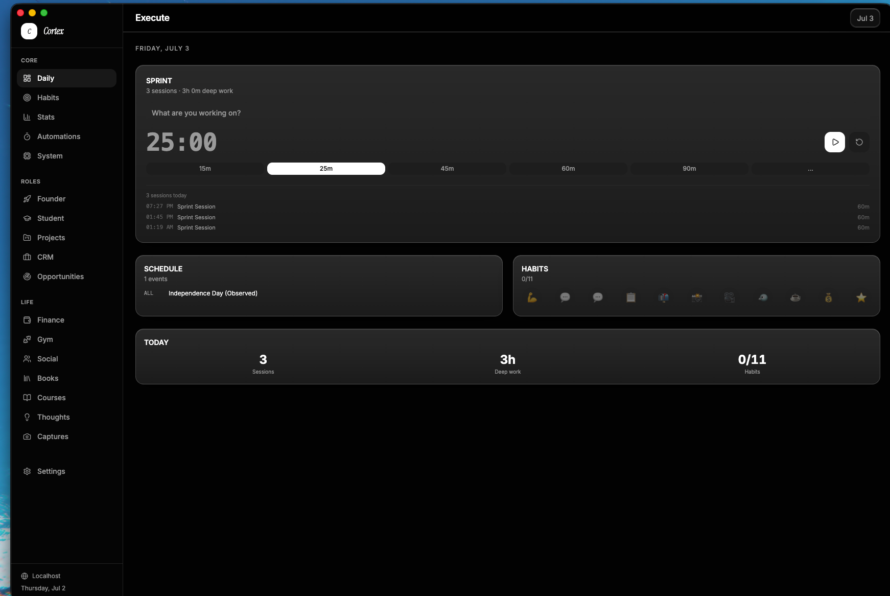Choose the 15m sprint duration
The image size is (890, 596).
pos(205,169)
